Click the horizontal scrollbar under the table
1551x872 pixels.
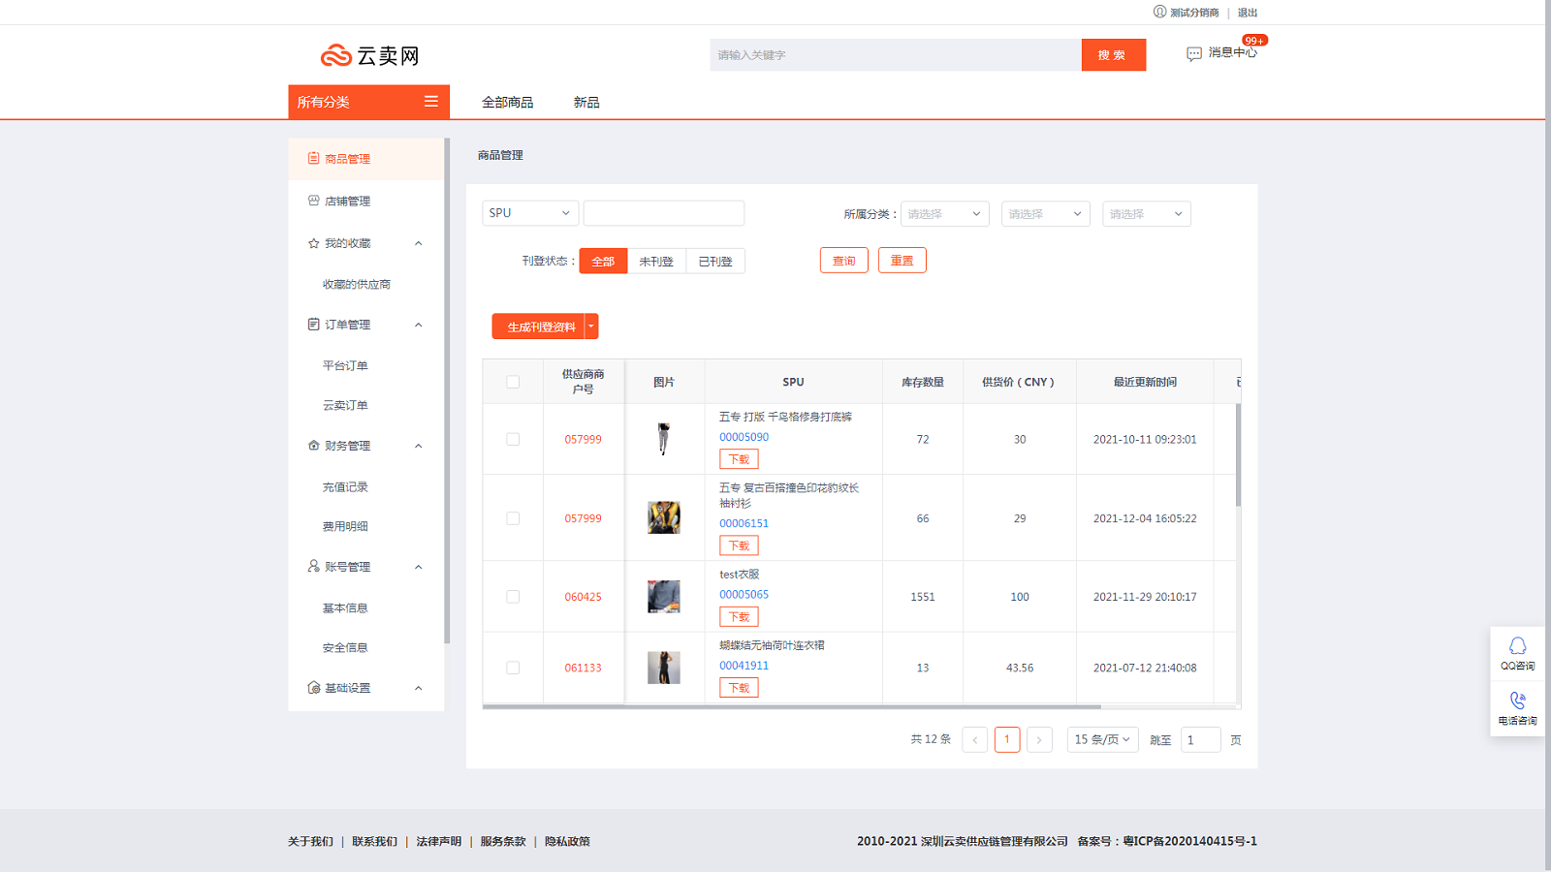pos(791,707)
